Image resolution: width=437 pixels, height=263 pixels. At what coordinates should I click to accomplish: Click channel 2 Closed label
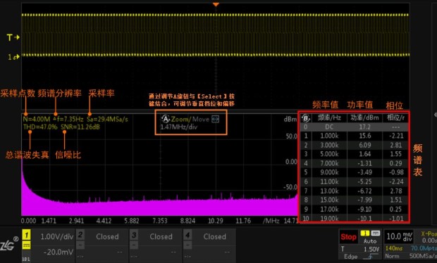[x=107, y=236]
